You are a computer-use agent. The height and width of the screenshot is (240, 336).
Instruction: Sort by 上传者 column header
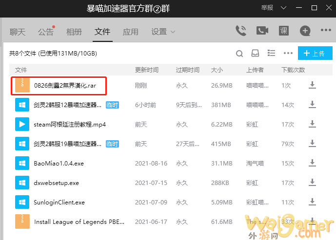tap(255, 70)
